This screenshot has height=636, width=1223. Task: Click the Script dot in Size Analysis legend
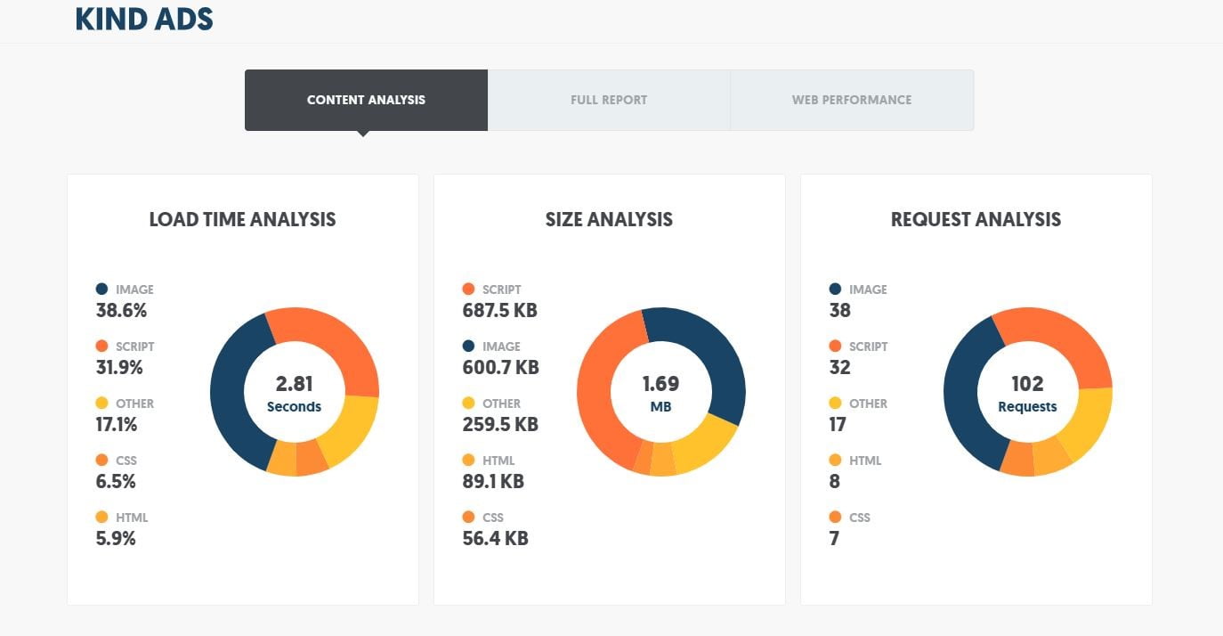click(468, 289)
